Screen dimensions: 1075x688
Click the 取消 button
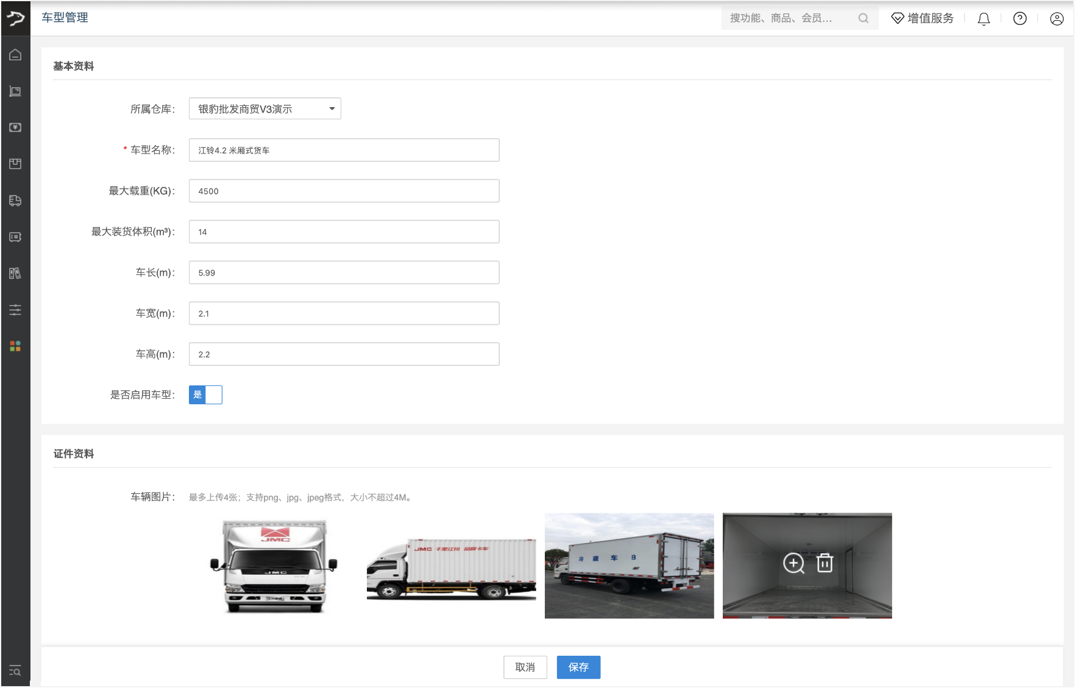(x=525, y=667)
